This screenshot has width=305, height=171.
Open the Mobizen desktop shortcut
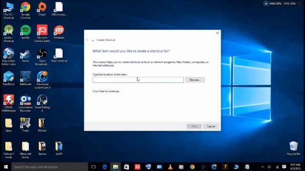click(x=59, y=32)
